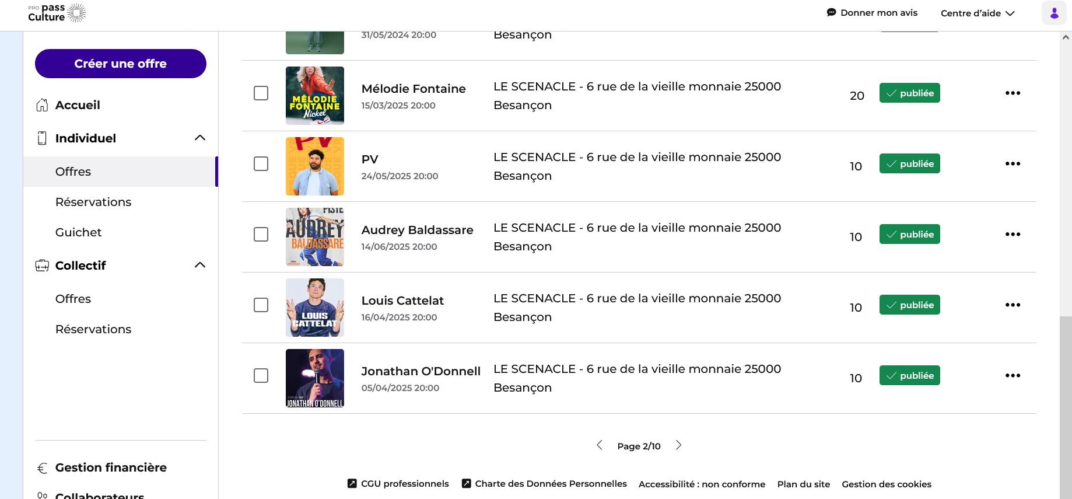Viewport: 1072px width, 499px height.
Task: Open actions menu for Louis Cattelat offer
Action: [1013, 305]
